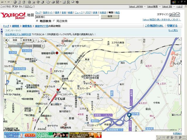Open the この地図のURL link
The width and height of the screenshot is (187, 140).
pyautogui.click(x=154, y=26)
